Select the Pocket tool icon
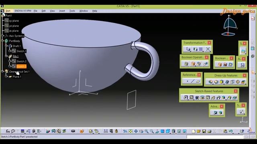The image size is (257, 144). 191,98
